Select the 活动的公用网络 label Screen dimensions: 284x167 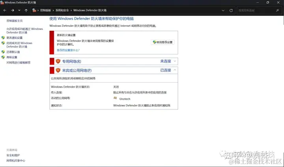(x=60, y=98)
